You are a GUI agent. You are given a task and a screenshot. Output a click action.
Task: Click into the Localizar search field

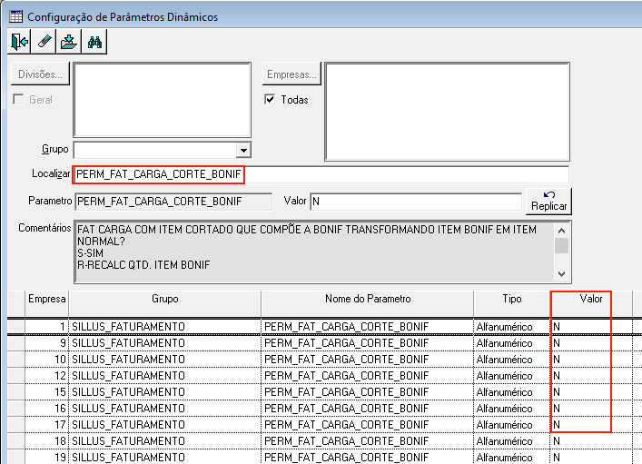coord(321,174)
